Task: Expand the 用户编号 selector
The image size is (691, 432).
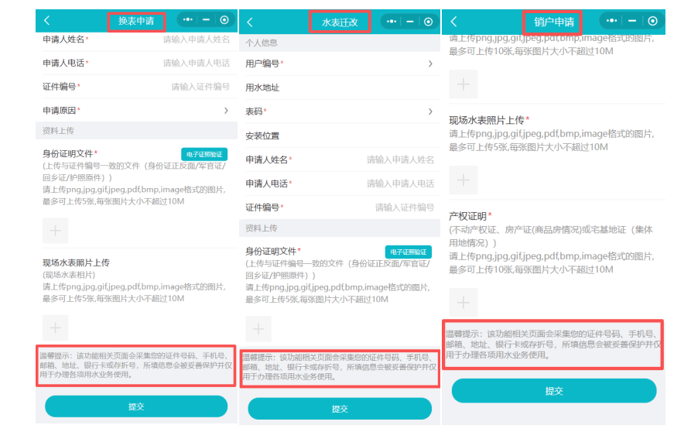Action: [430, 63]
